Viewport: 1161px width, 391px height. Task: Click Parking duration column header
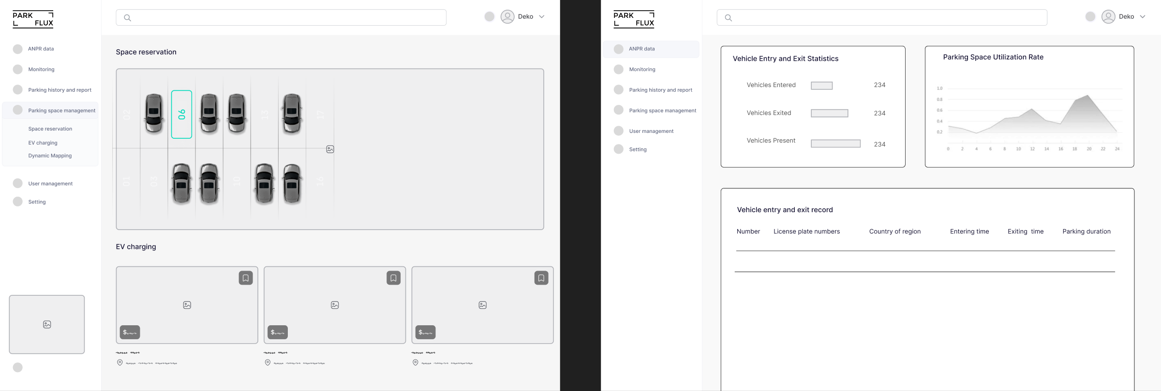(x=1087, y=232)
